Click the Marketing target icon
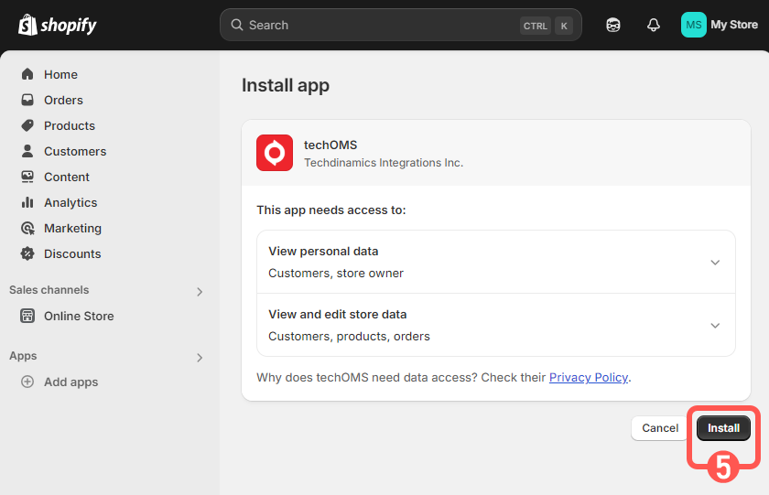Image resolution: width=769 pixels, height=495 pixels. (27, 228)
